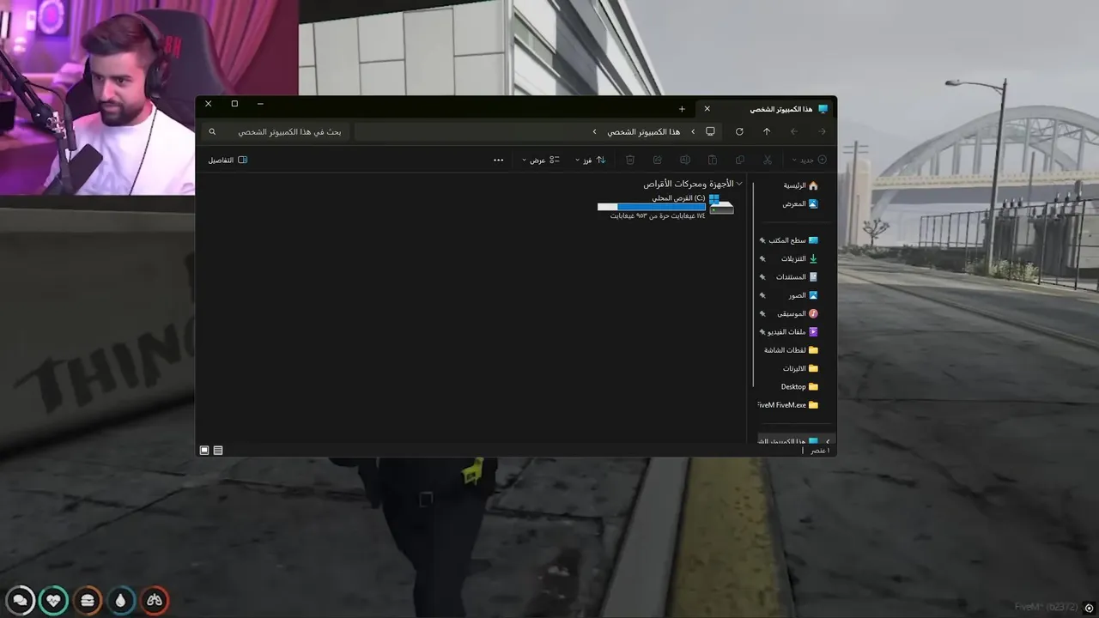Open the New (جديد) dropdown
This screenshot has width=1099, height=618.
(811, 160)
